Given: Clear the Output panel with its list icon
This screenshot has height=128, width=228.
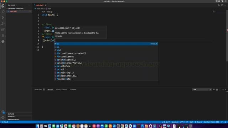Looking at the screenshot, I should (x=214, y=90).
